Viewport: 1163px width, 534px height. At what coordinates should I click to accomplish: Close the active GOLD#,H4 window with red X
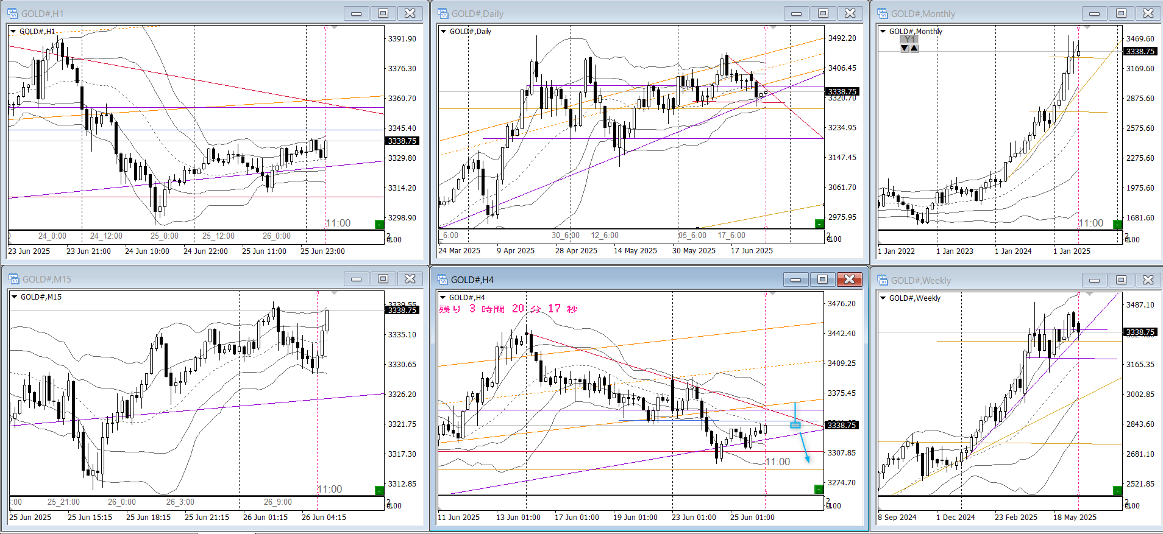click(x=850, y=279)
